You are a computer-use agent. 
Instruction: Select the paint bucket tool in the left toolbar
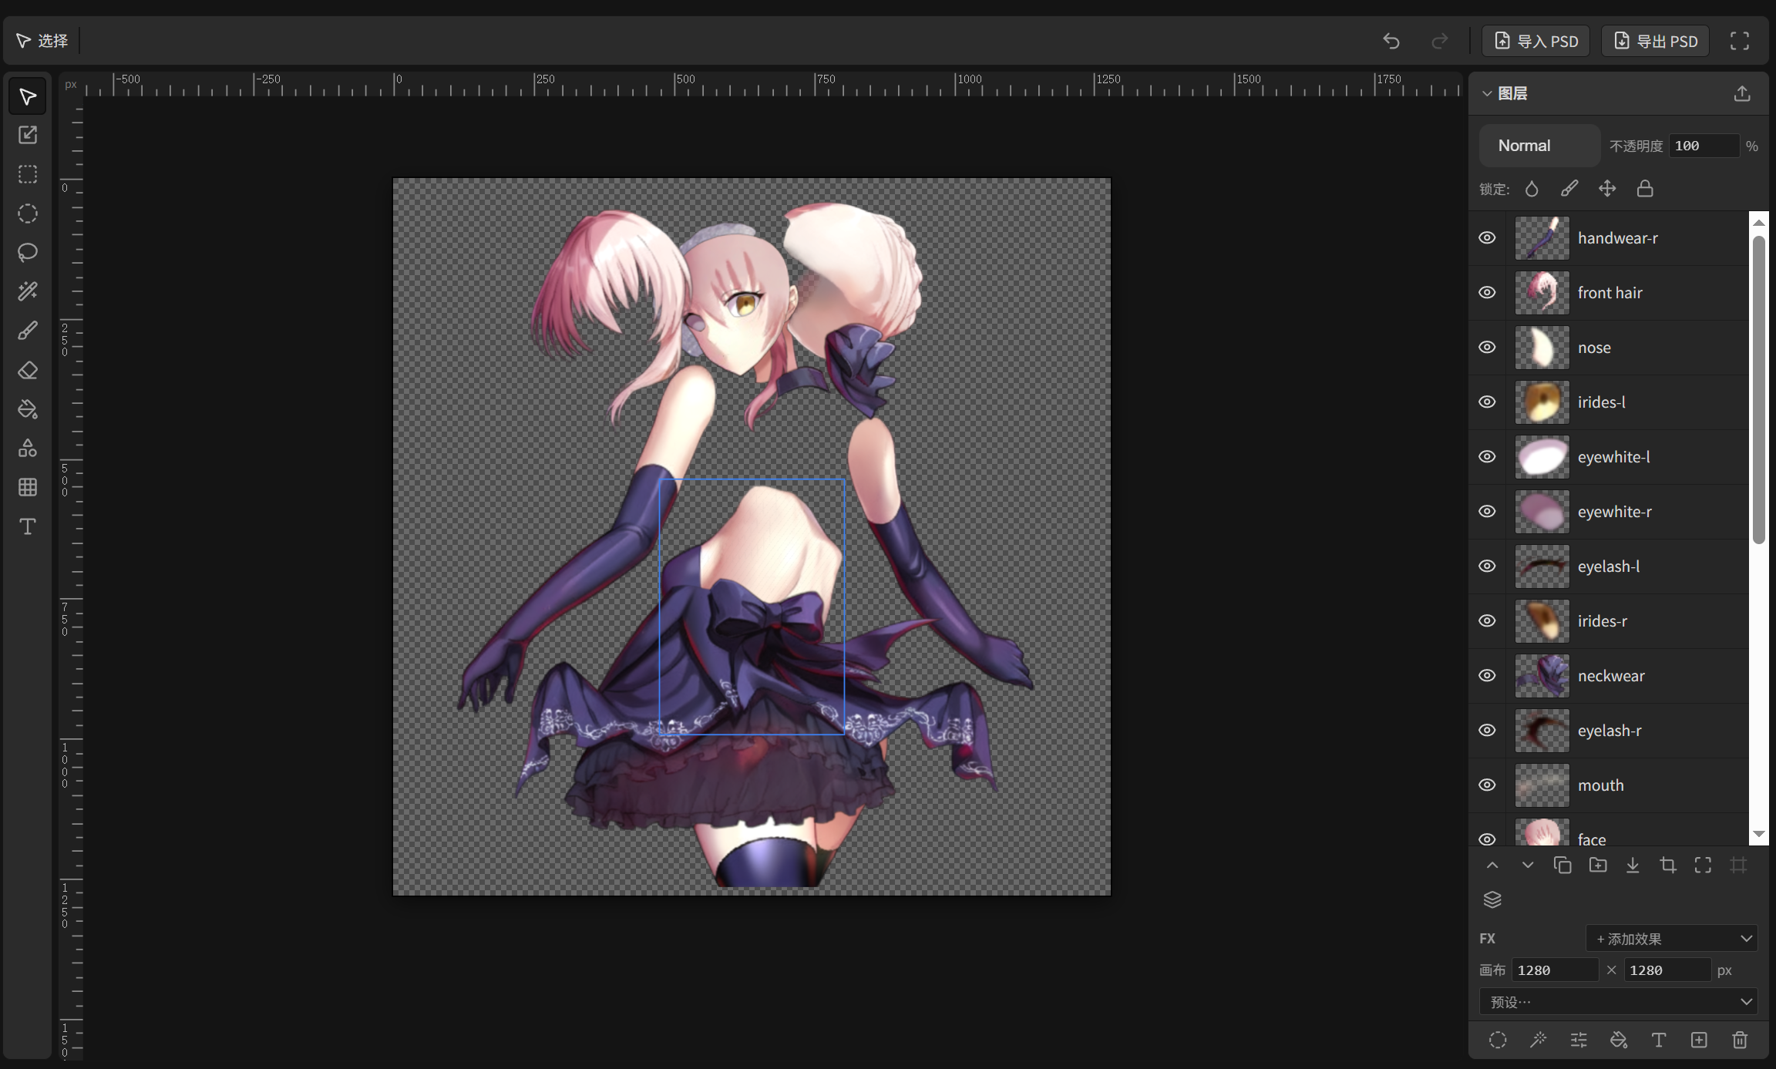point(28,408)
